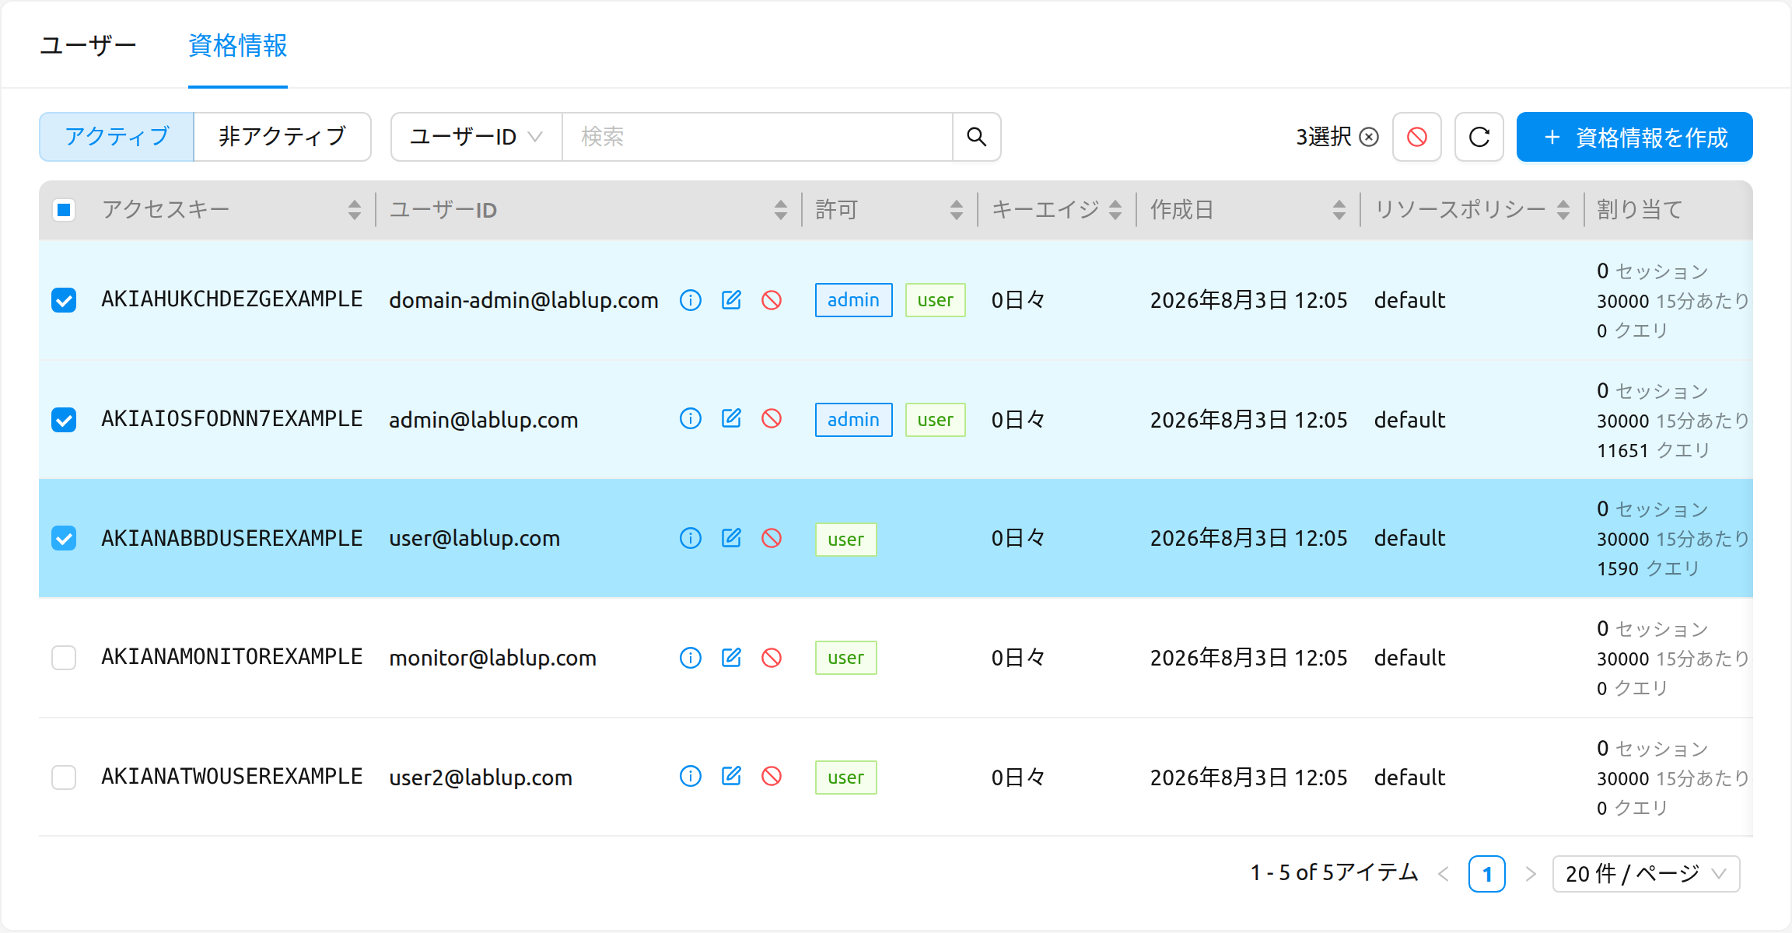Show info for domain-admin@lablup.com credential
Viewport: 1792px width, 933px height.
(x=690, y=300)
